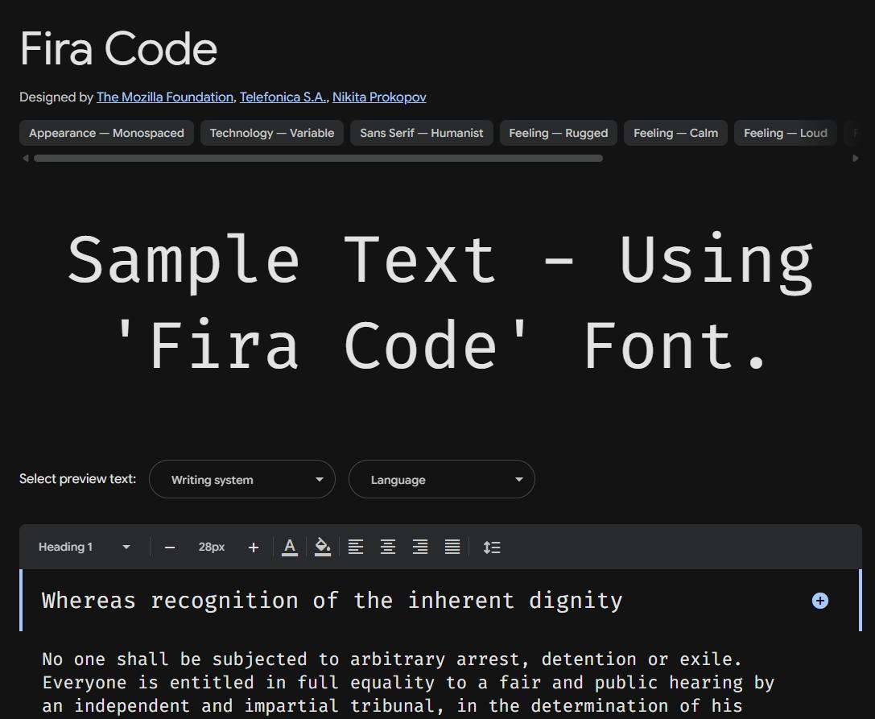The image size is (875, 719).
Task: Select the Technology — Variable tag
Action: (272, 133)
